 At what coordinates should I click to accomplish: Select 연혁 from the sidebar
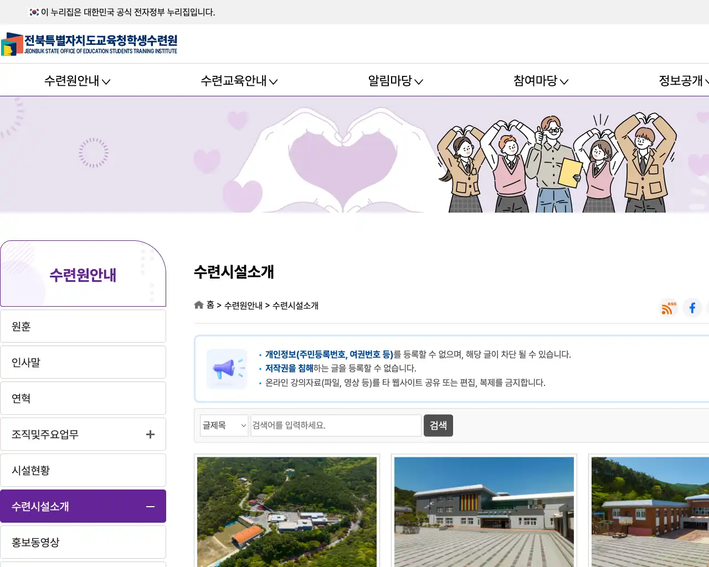tap(83, 398)
